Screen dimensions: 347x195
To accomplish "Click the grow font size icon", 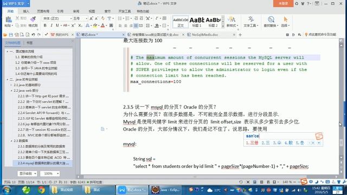I will point(91,18).
